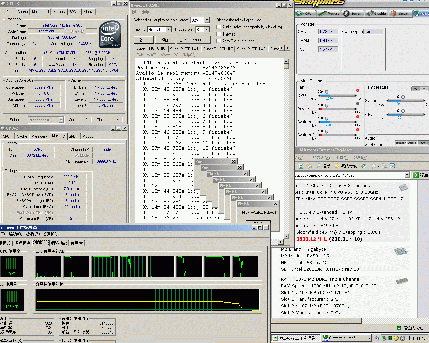Switch to Super PI [CPU #3] tab

tap(252, 49)
